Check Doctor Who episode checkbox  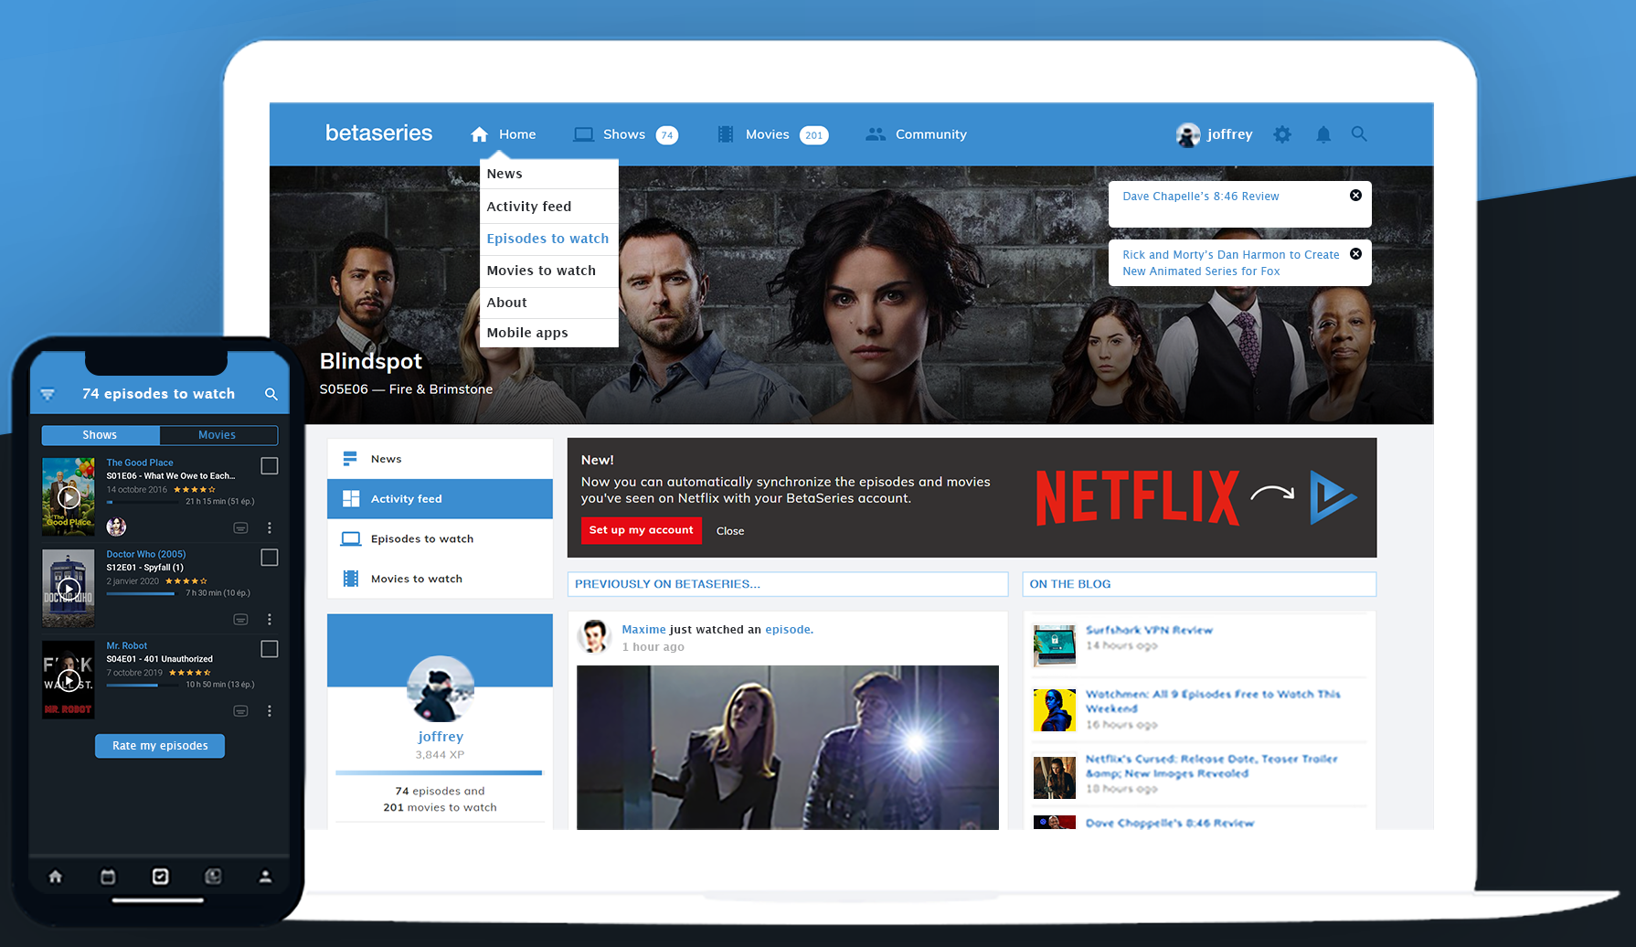tap(270, 558)
